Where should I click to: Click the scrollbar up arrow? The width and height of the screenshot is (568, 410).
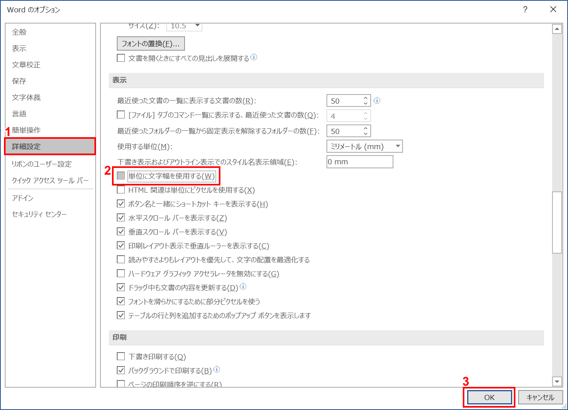557,29
